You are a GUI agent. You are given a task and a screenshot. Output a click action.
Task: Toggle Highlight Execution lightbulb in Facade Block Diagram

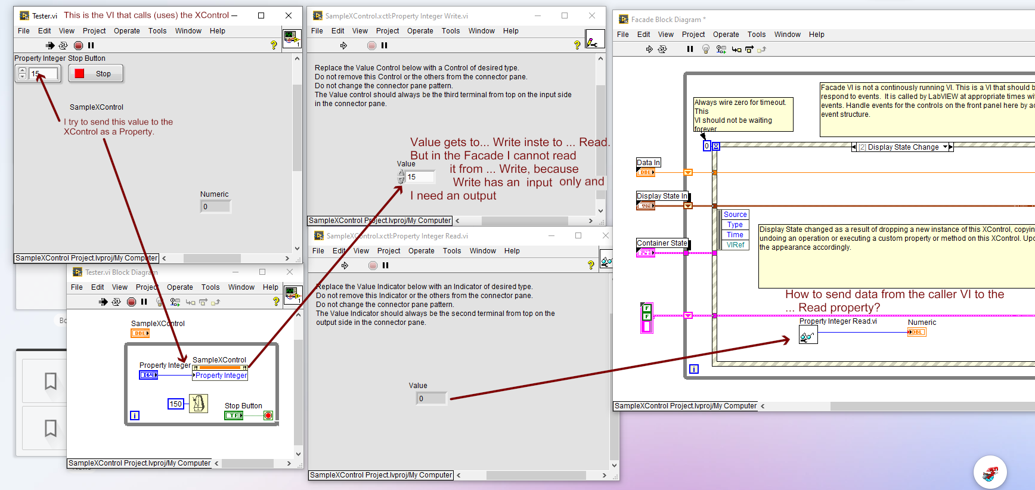click(x=706, y=49)
